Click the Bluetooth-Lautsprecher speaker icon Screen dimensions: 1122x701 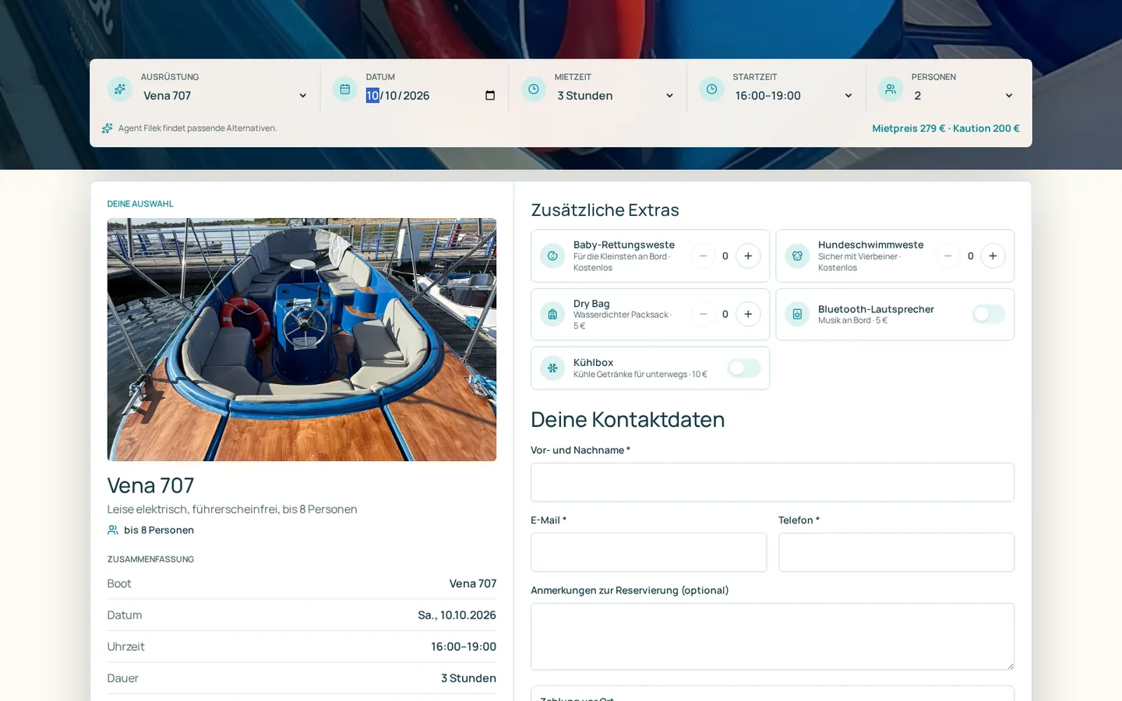pos(797,314)
